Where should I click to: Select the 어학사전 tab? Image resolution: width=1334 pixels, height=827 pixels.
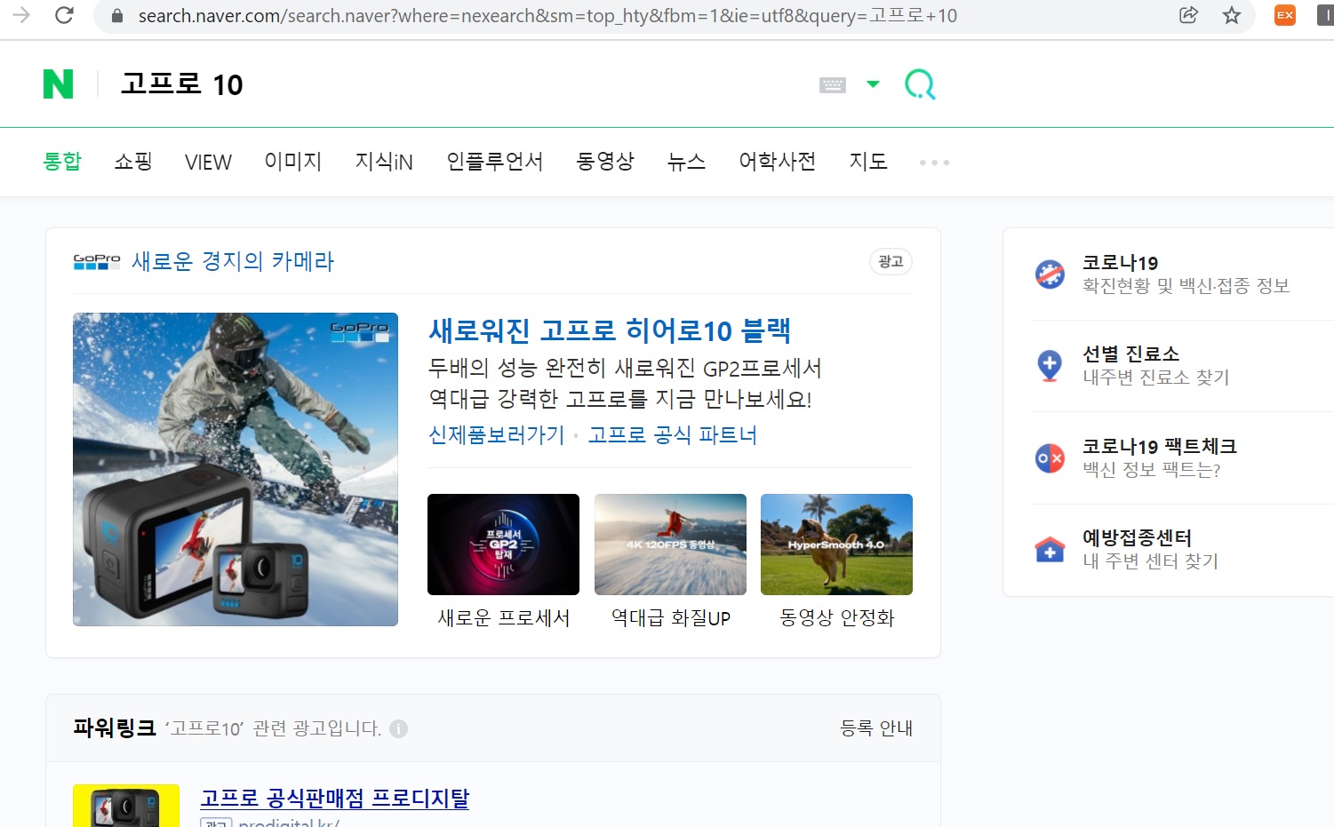[778, 162]
